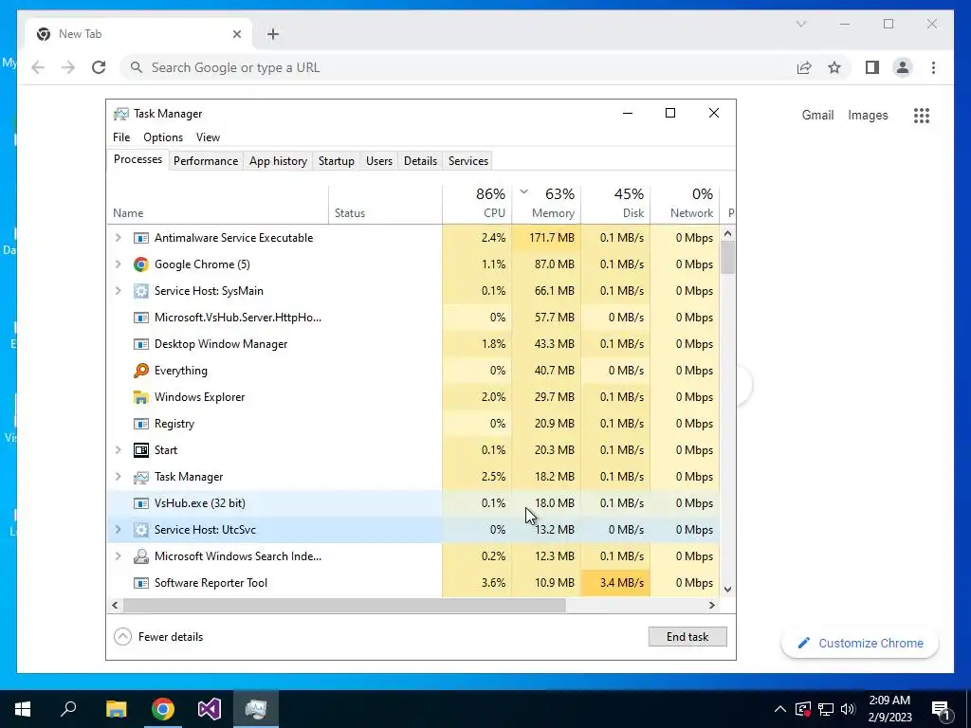Screen dimensions: 971x728
Task: Expand the Task Manager process group
Action: 118,477
